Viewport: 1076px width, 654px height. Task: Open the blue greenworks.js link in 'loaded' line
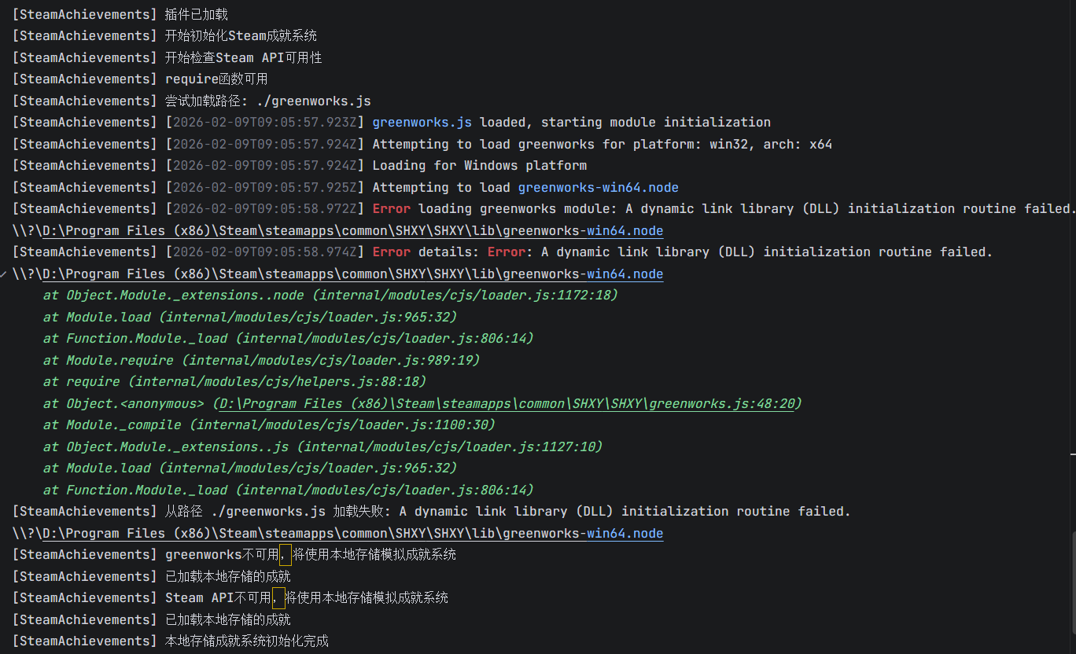(x=422, y=123)
